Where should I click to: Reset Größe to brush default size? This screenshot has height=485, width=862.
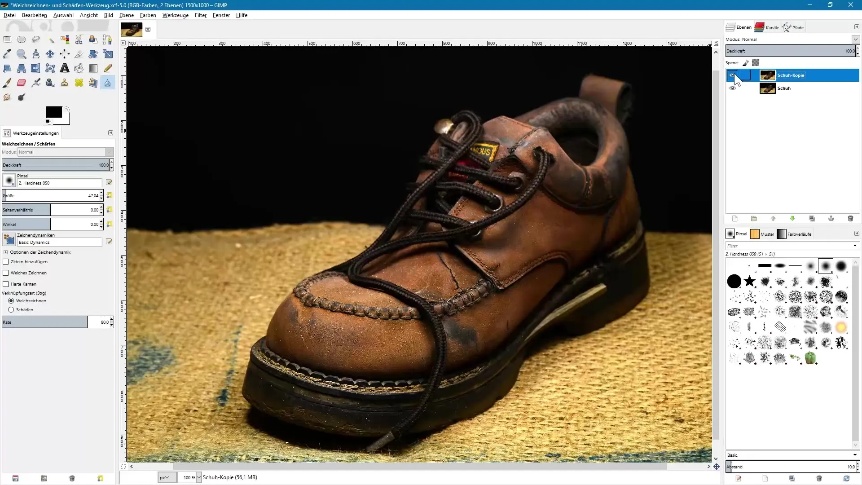(110, 195)
